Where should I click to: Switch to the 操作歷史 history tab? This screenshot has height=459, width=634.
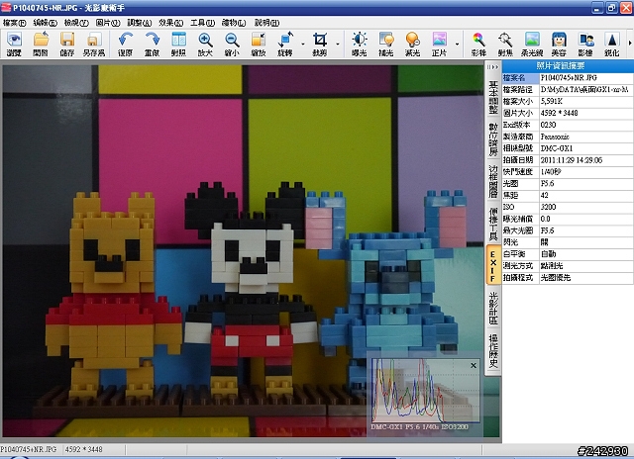pos(493,351)
